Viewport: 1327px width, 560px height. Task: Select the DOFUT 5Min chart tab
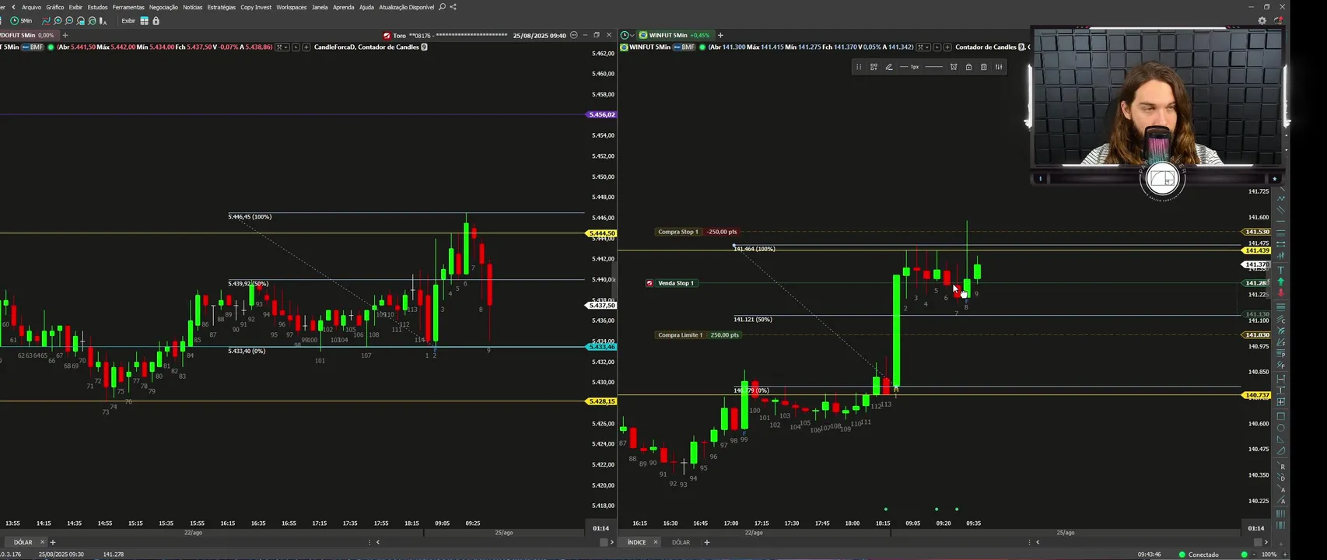[x=28, y=35]
